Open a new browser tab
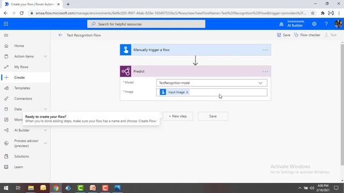Image resolution: width=344 pixels, height=193 pixels. [68, 4]
